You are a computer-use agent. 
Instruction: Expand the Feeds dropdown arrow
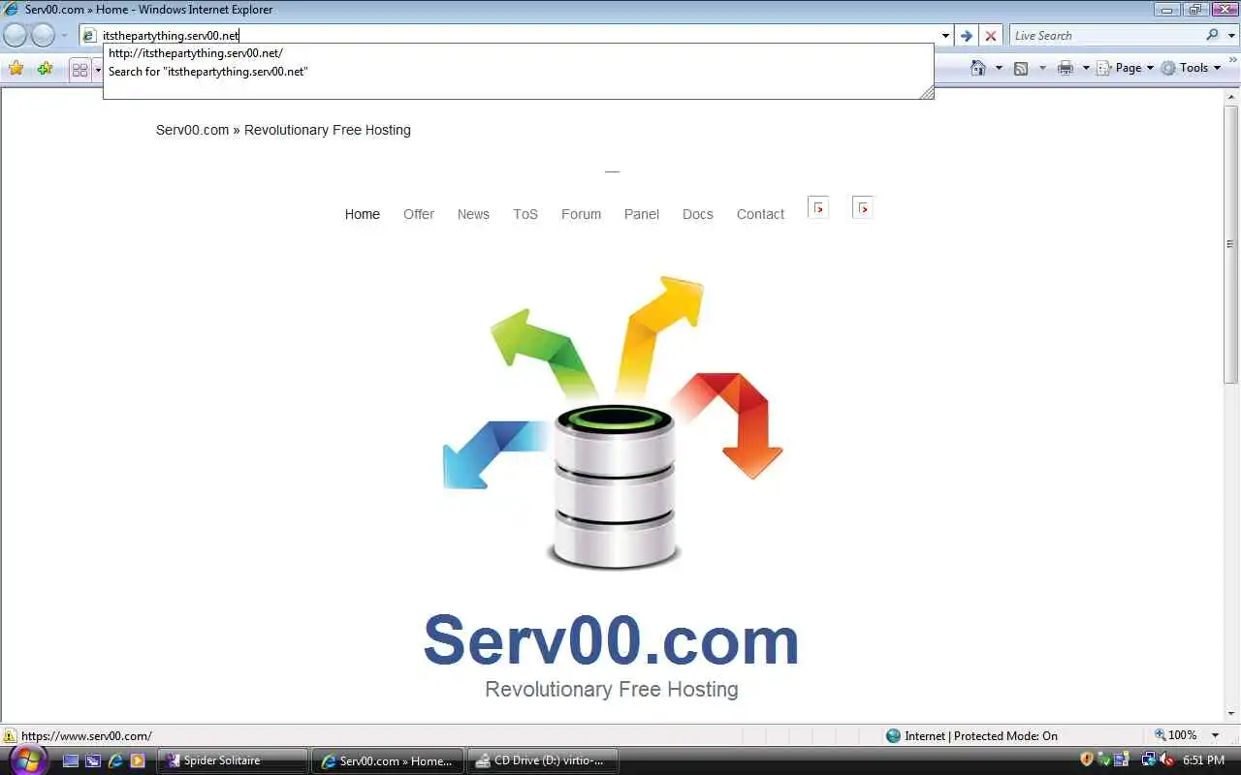(1042, 68)
